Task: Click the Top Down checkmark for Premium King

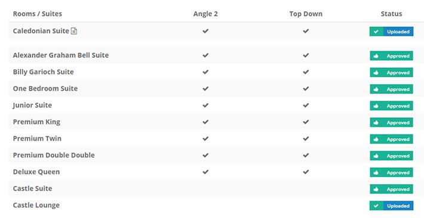Action: pos(306,122)
